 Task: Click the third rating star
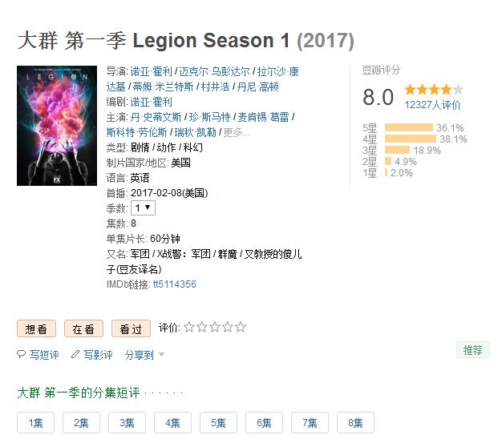(215, 327)
